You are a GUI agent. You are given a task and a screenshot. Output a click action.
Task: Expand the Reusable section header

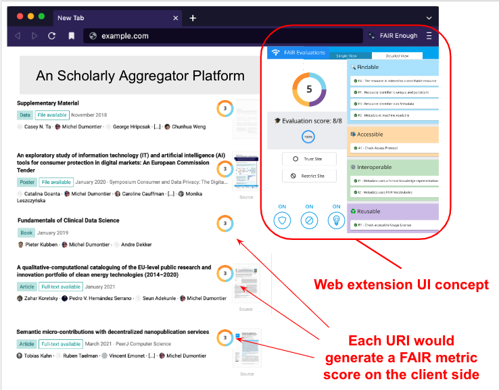coord(393,212)
